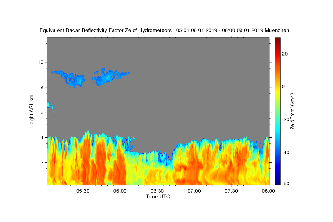Click the '05:30' time tick label
The image size is (333, 222).
(x=83, y=191)
